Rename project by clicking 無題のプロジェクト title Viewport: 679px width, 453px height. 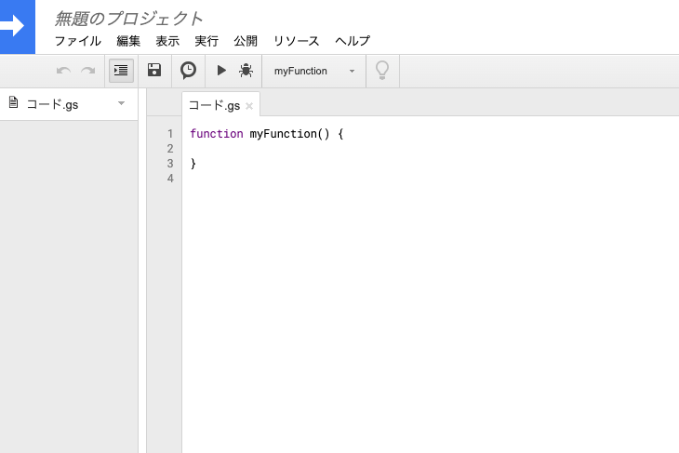(128, 18)
